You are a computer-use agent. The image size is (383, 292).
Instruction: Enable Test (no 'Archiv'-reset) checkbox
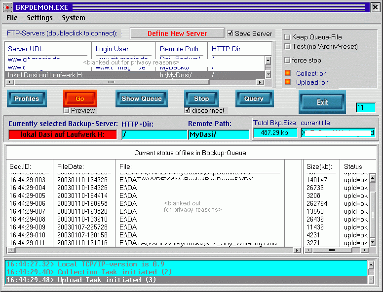(x=287, y=46)
